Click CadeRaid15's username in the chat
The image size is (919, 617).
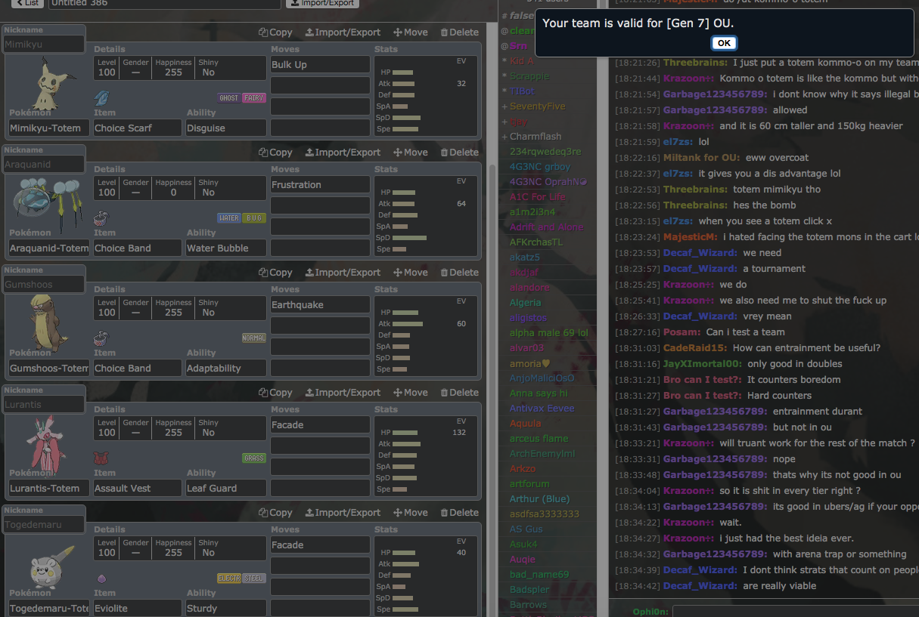[696, 348]
